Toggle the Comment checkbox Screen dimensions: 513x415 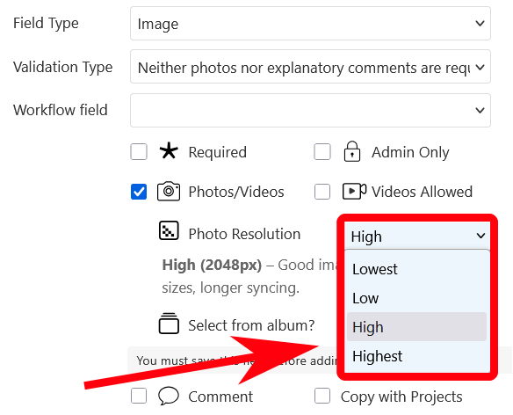(139, 396)
